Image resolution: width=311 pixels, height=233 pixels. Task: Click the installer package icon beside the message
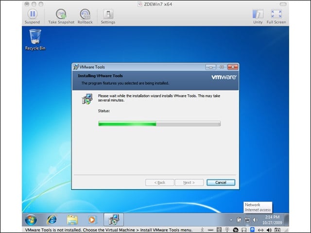click(87, 99)
